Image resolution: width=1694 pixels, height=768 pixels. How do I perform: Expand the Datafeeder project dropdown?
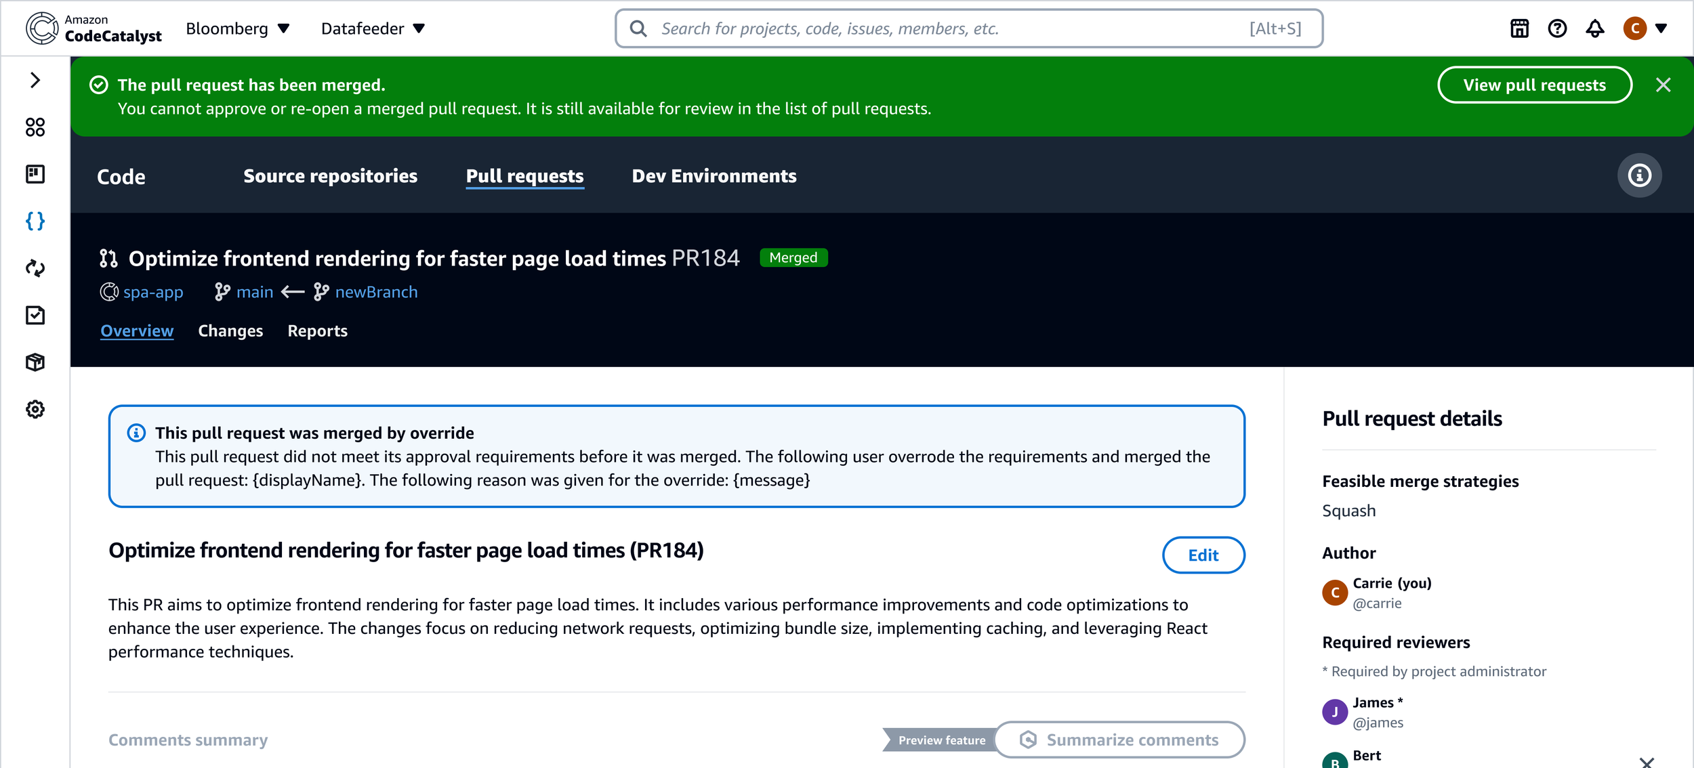click(373, 28)
